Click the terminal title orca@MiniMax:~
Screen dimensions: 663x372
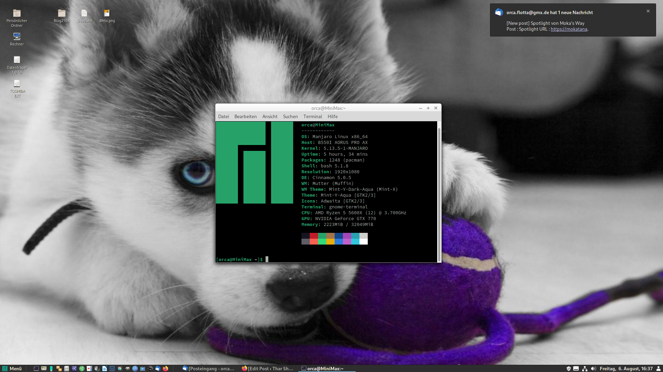(x=328, y=108)
